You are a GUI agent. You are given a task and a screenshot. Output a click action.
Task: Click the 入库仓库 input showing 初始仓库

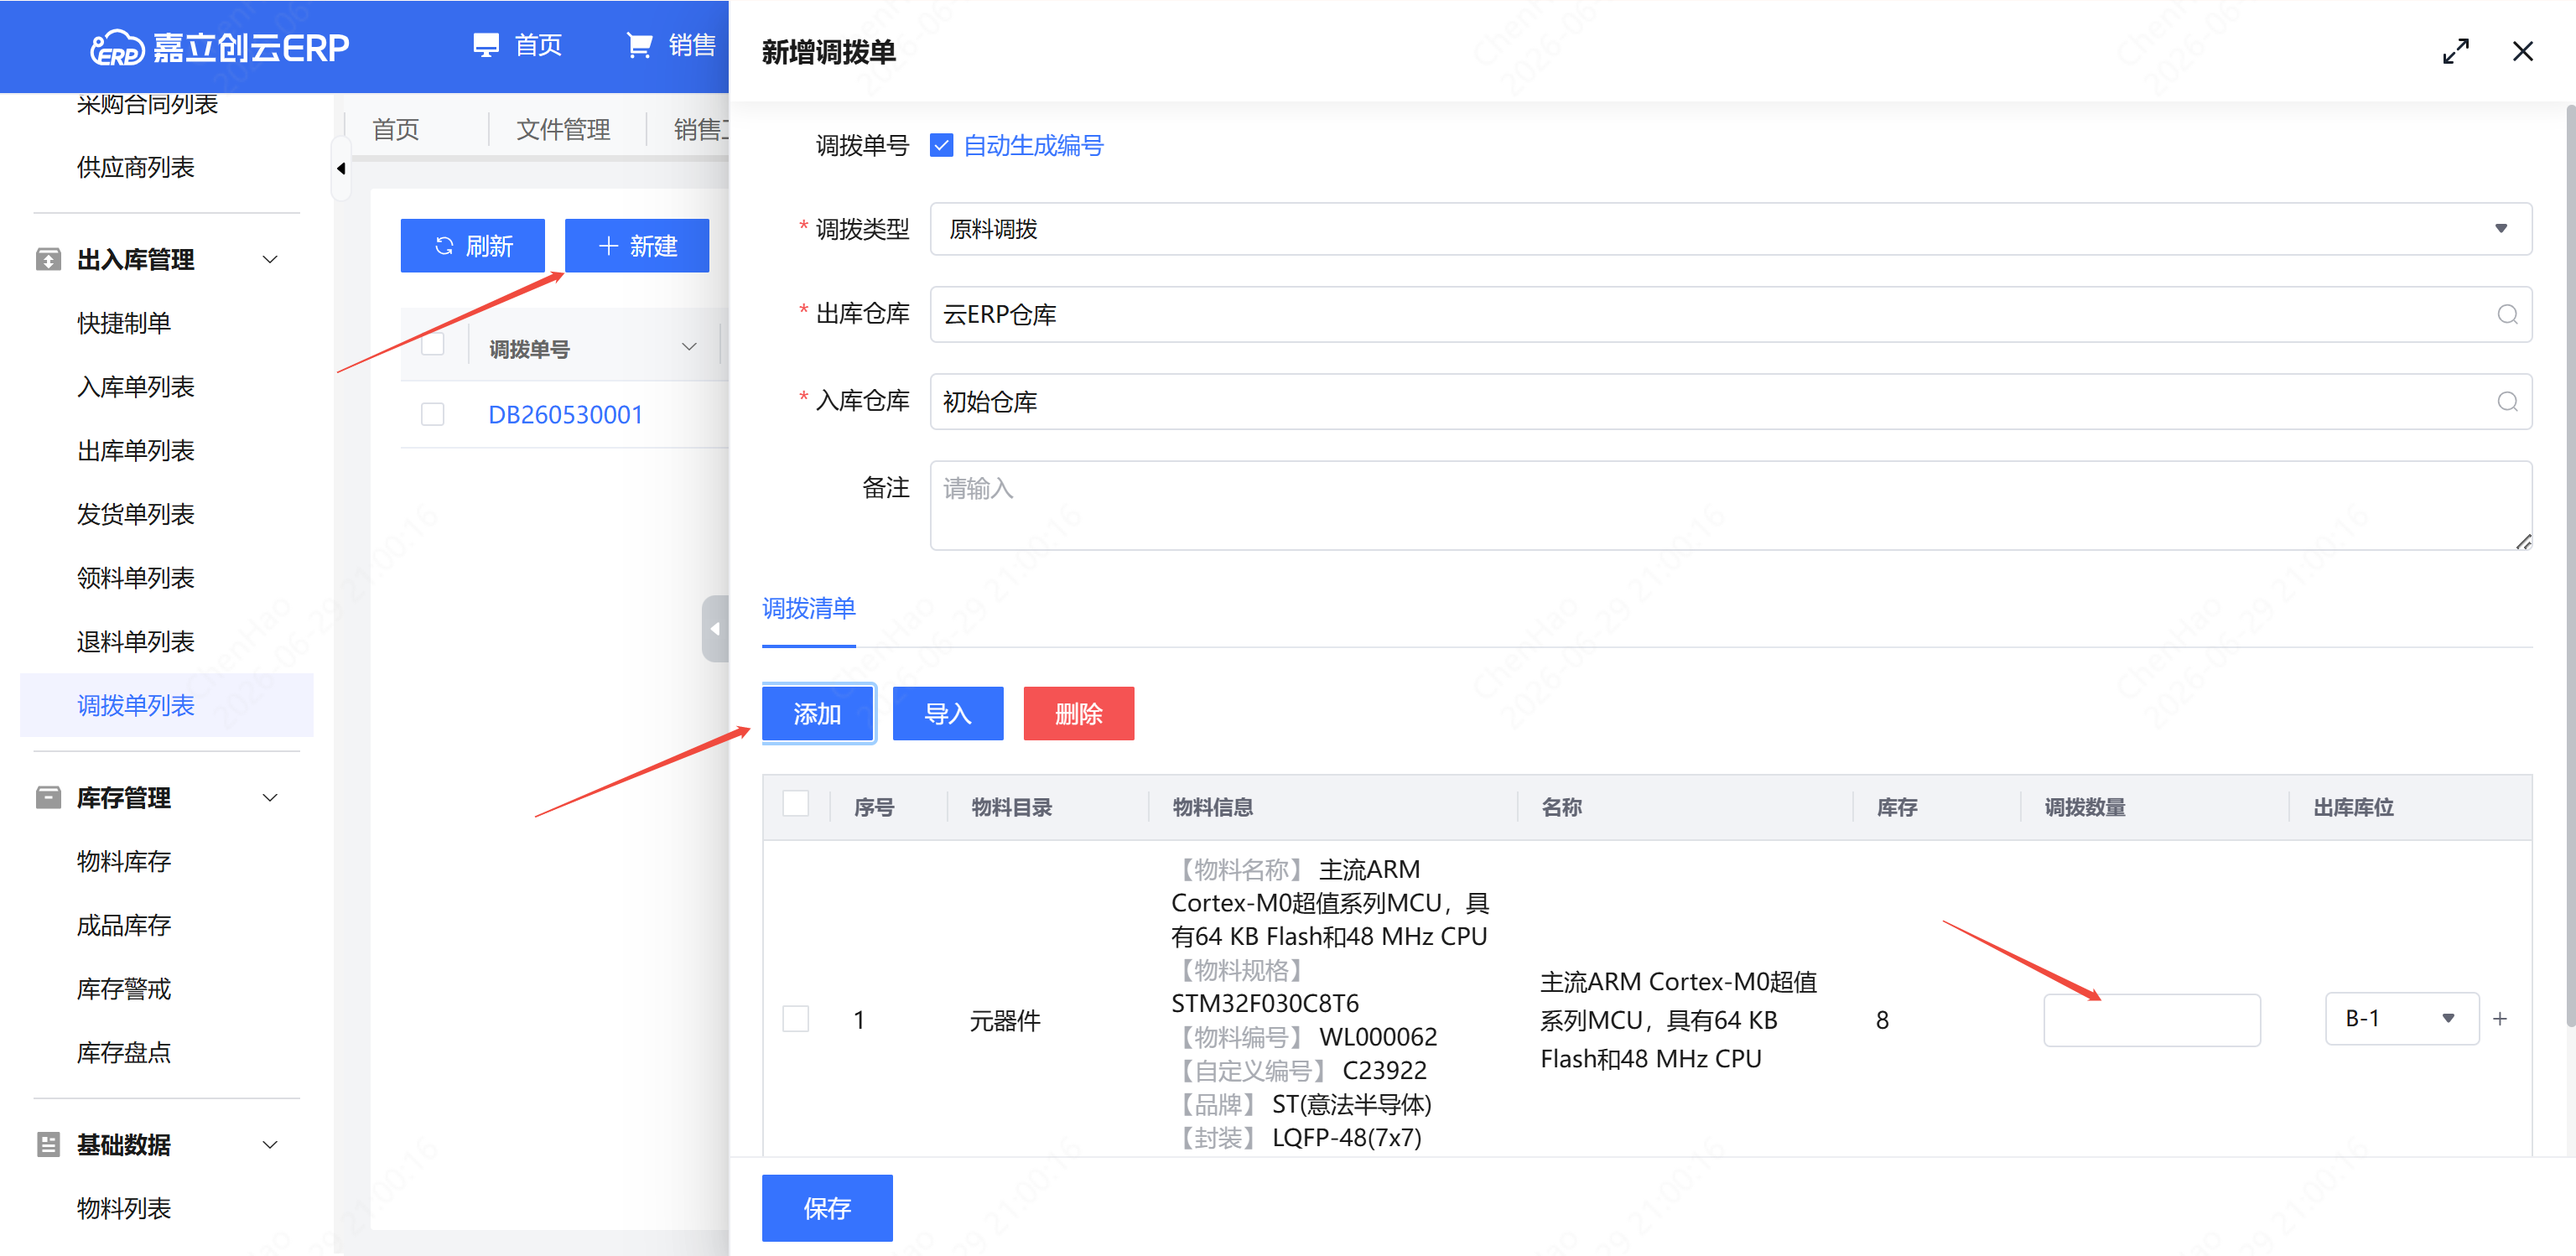(1730, 402)
